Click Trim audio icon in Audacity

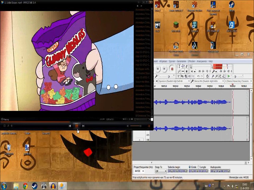pos(189,76)
